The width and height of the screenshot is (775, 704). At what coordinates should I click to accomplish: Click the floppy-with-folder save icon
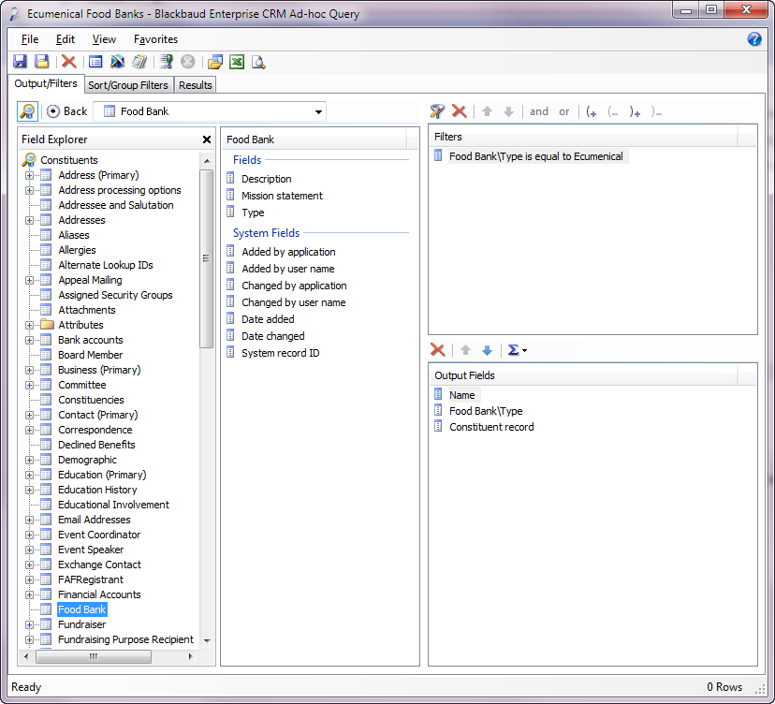[x=42, y=62]
